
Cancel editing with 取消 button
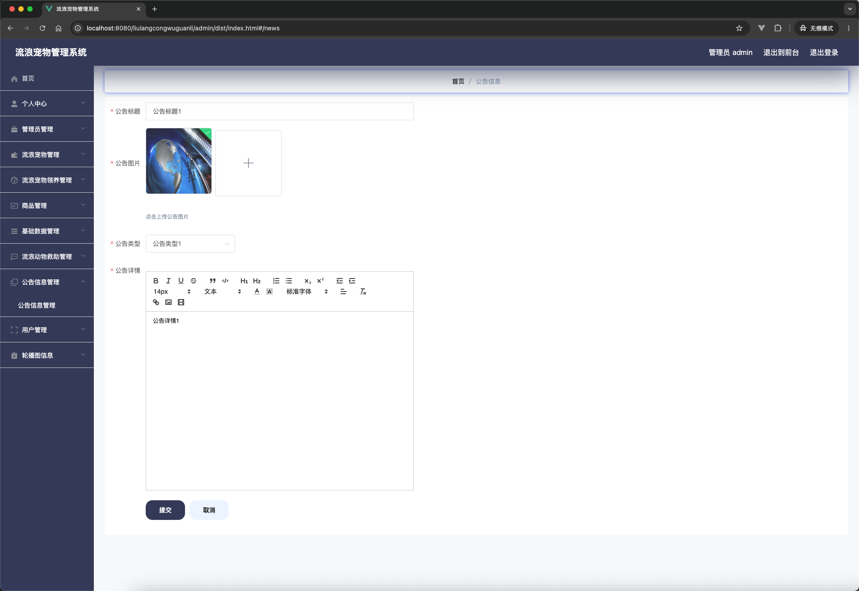pos(209,510)
